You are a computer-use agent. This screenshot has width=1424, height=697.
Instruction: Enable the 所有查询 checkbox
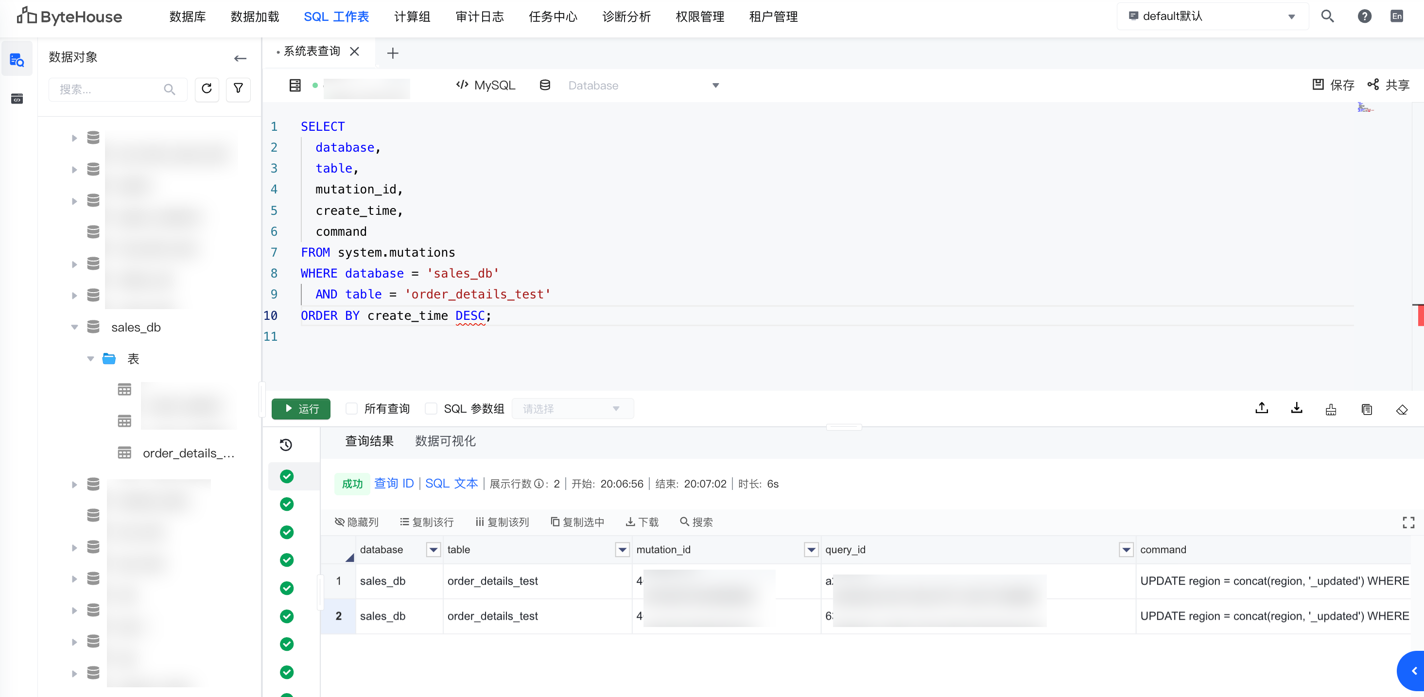pos(351,409)
